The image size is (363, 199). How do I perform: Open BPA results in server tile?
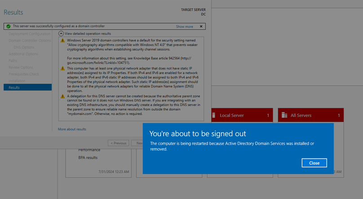(x=88, y=158)
